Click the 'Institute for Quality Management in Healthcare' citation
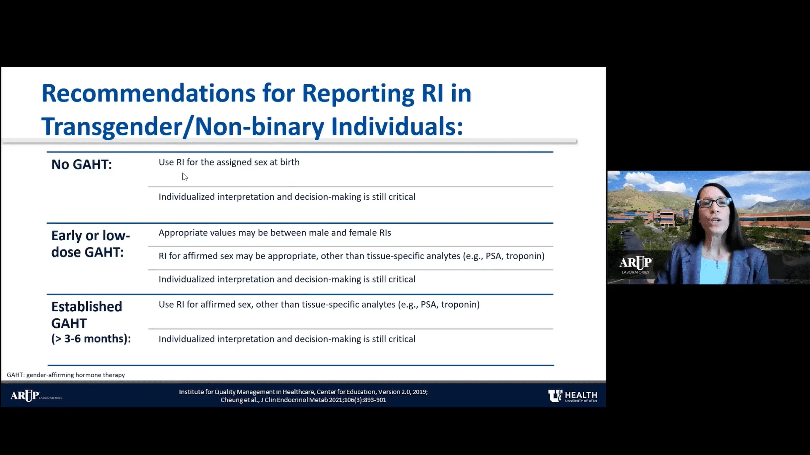The image size is (810, 455). [303, 392]
